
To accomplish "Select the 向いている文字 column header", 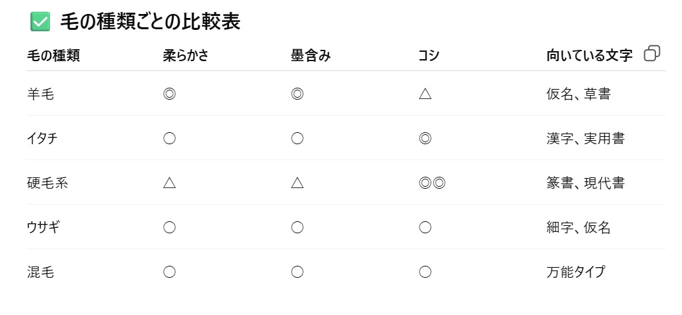I will [x=589, y=56].
